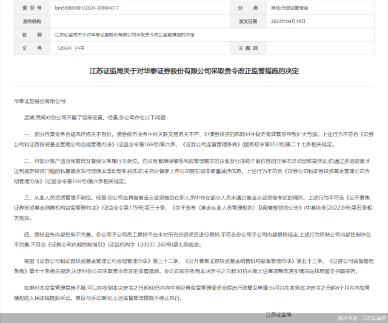Image resolution: width=388 pixels, height=323 pixels.
Task: Click the 发文日期 label cell
Action: pyautogui.click(x=248, y=21)
